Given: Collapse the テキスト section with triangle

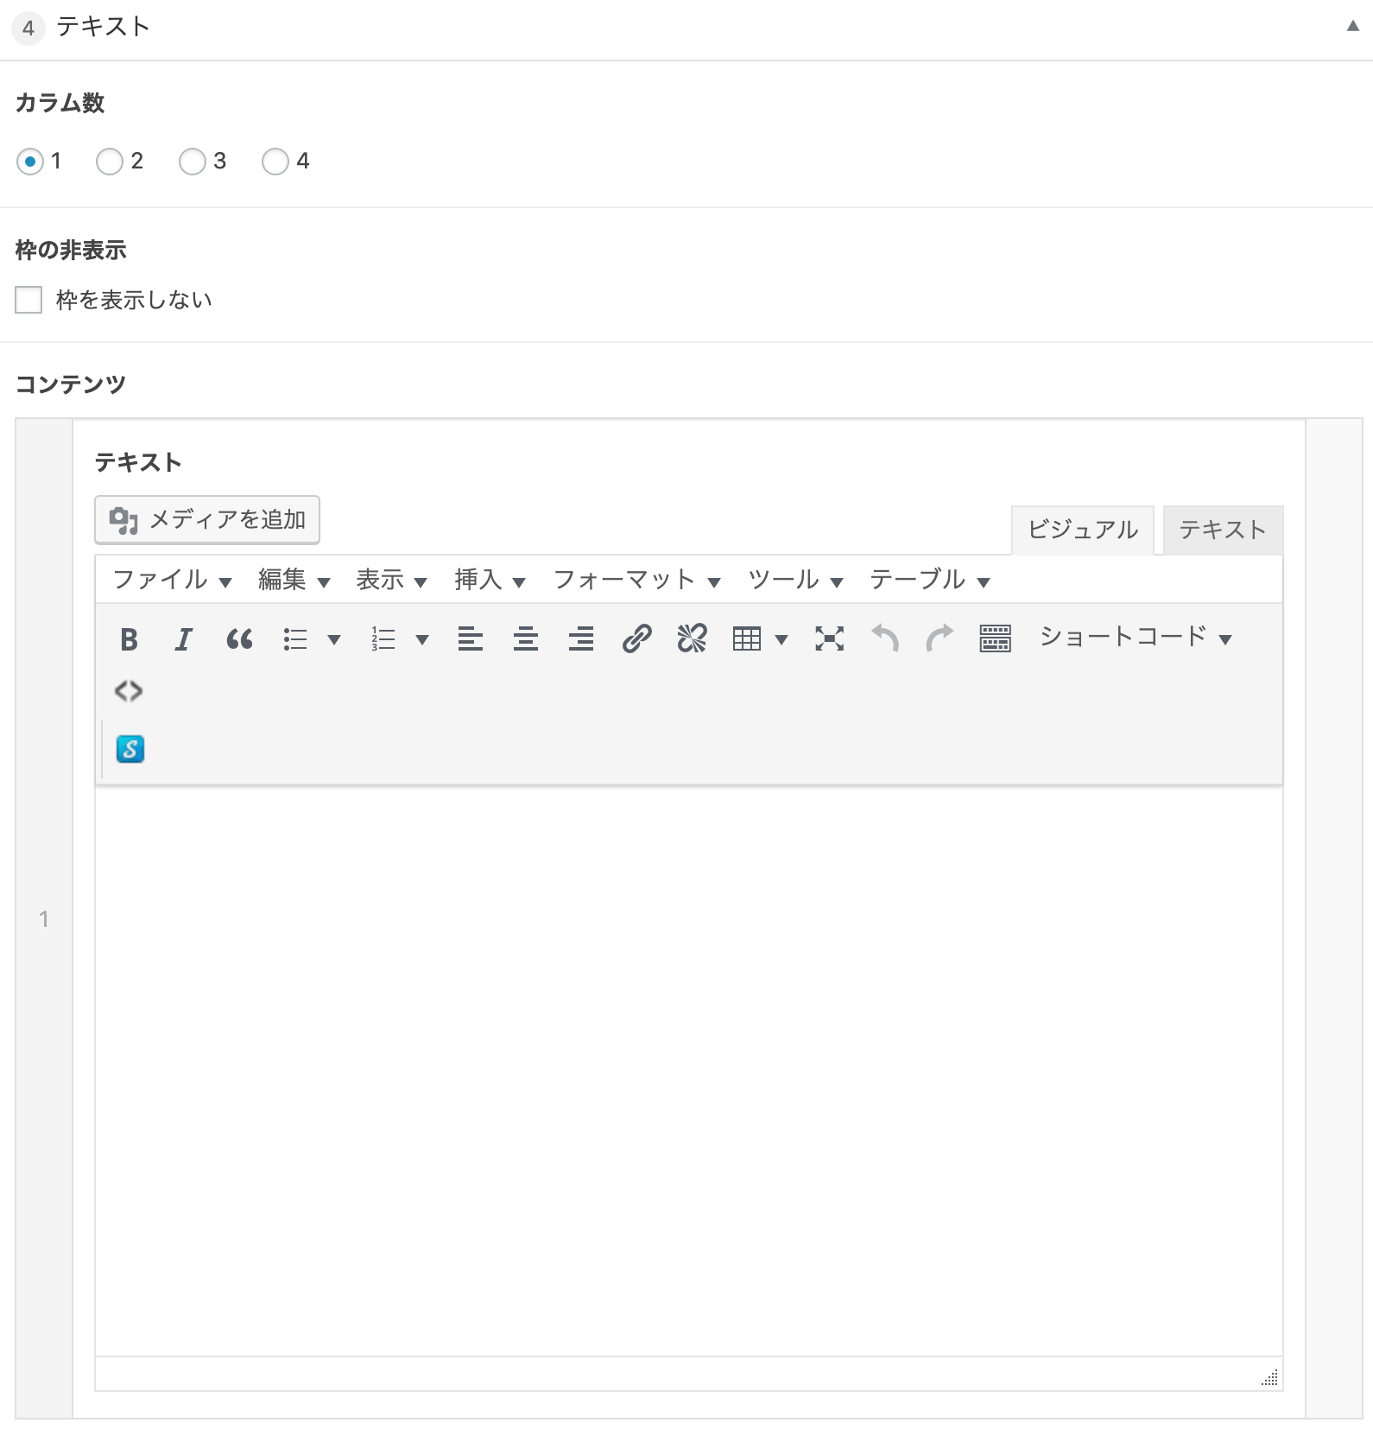Looking at the screenshot, I should (x=1352, y=27).
